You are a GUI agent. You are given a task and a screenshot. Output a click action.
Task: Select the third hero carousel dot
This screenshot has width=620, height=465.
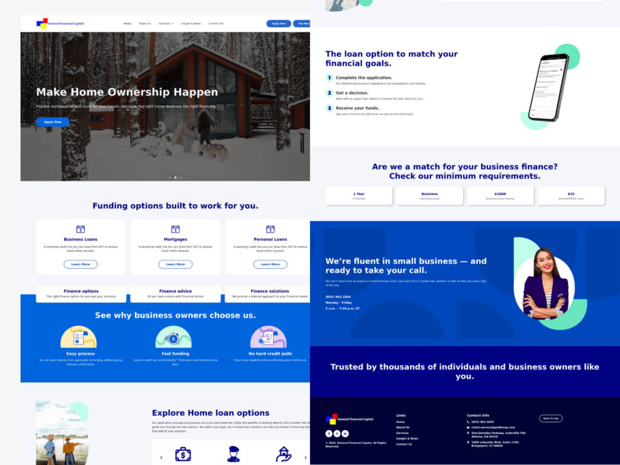click(x=181, y=177)
